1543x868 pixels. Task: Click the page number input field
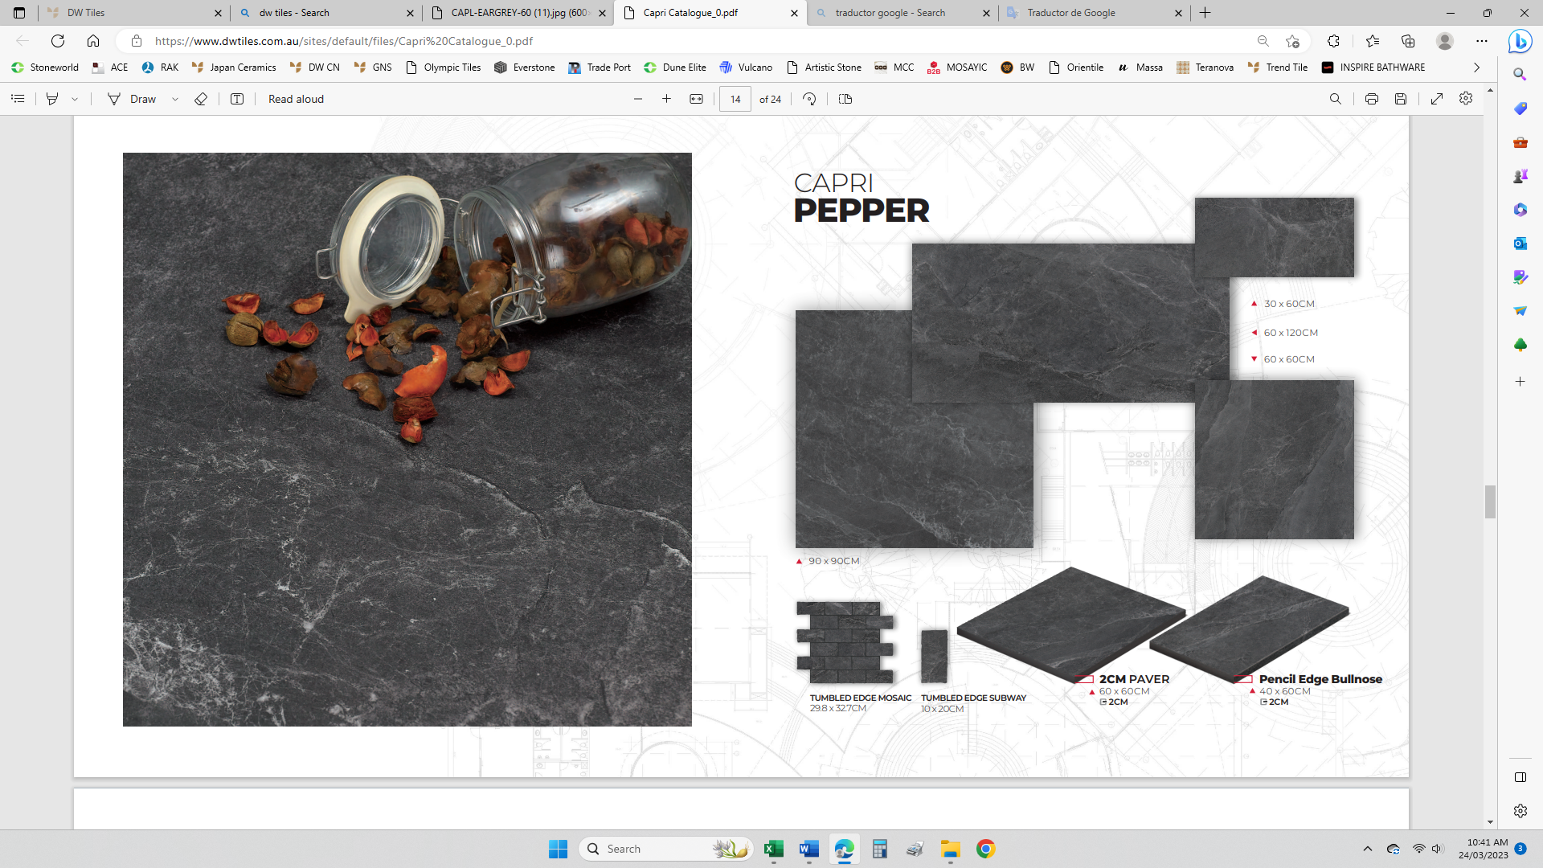click(735, 99)
